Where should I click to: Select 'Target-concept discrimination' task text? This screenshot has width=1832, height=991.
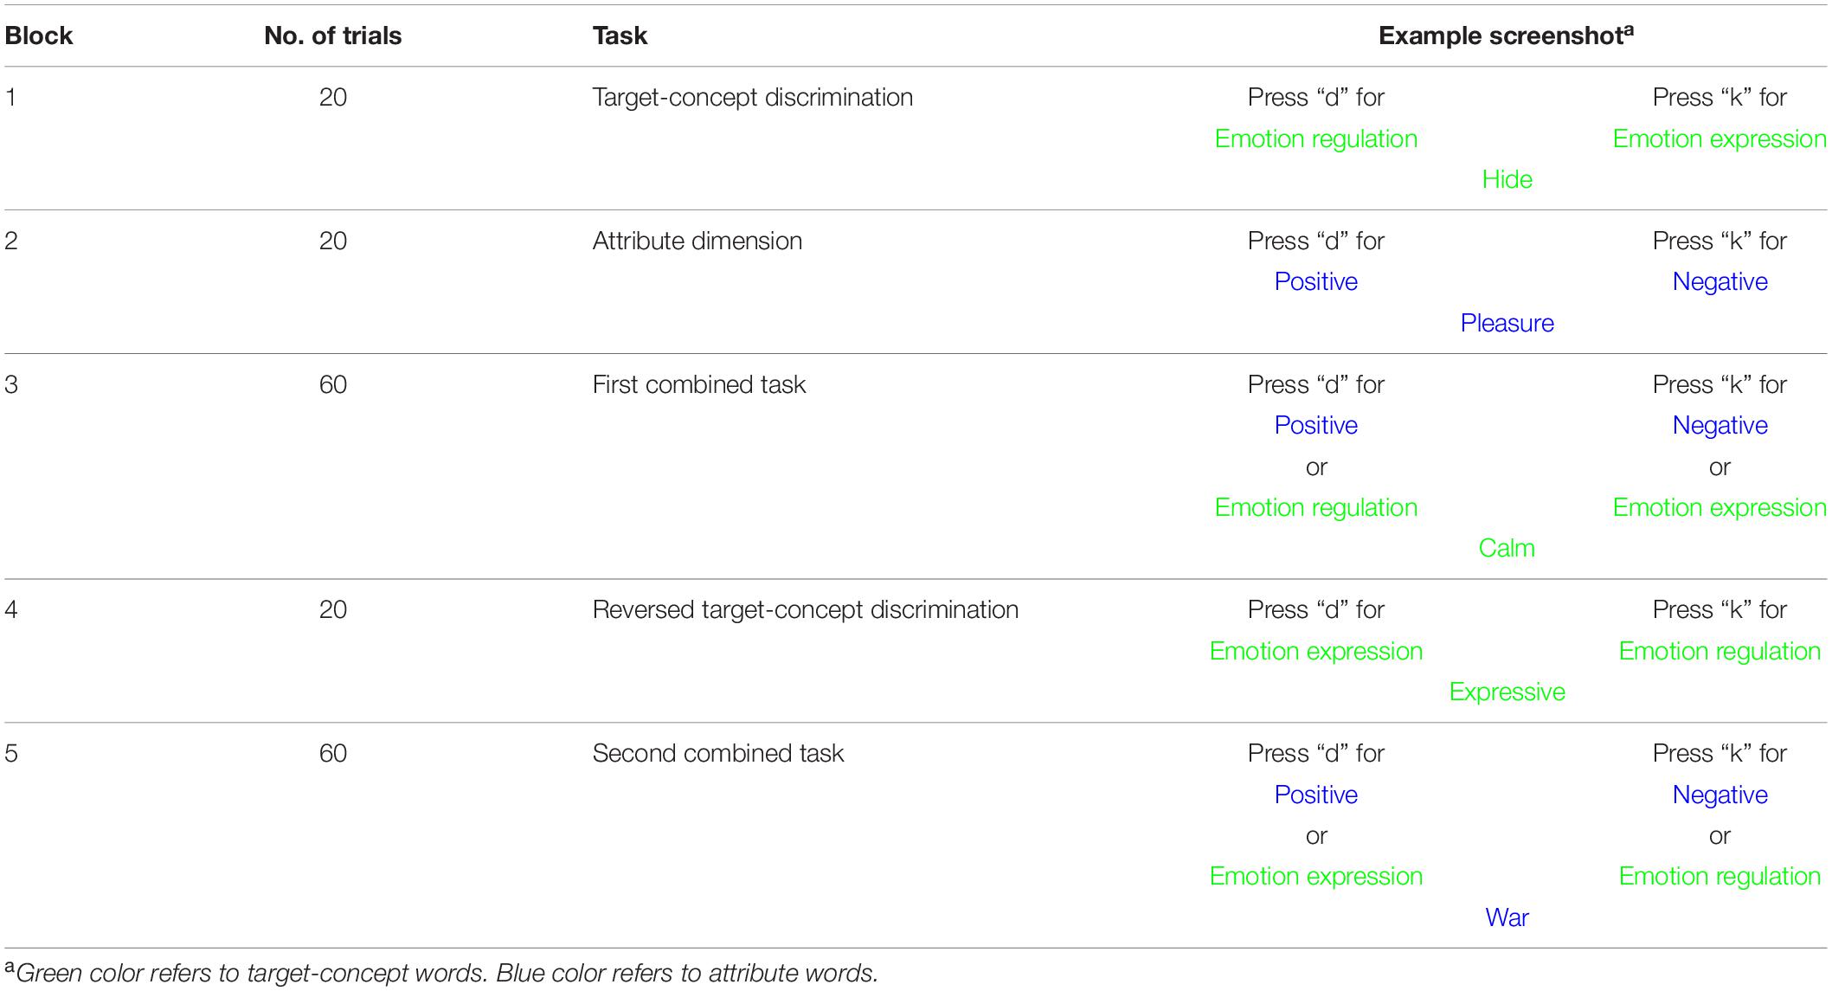(x=753, y=97)
